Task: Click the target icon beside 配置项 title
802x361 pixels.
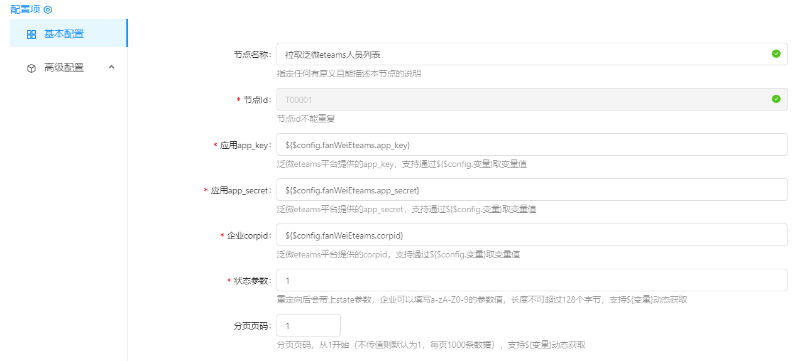Action: click(48, 9)
